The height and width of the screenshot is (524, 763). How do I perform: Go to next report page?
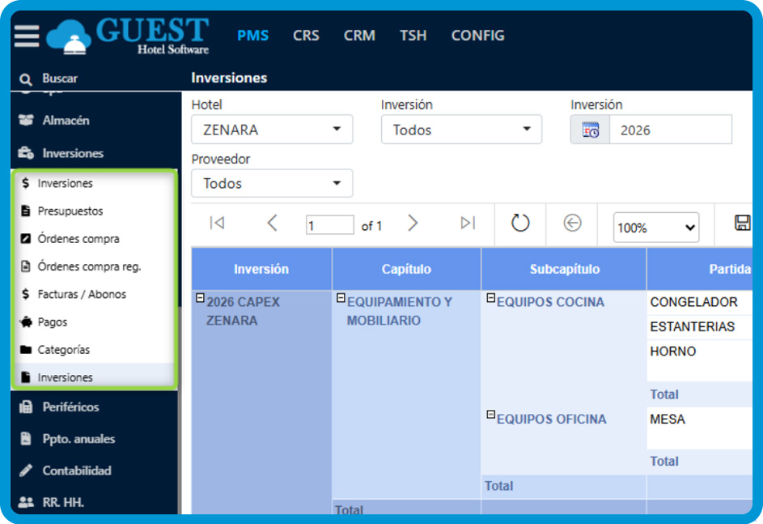click(x=413, y=223)
